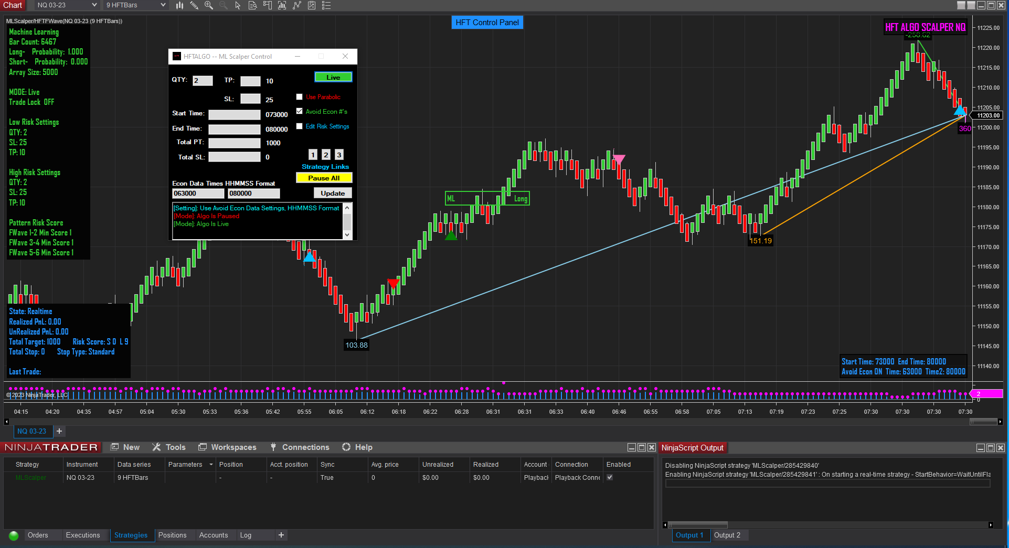The width and height of the screenshot is (1009, 548).
Task: Open the NQ 03-23 instrument dropdown
Action: pyautogui.click(x=94, y=5)
